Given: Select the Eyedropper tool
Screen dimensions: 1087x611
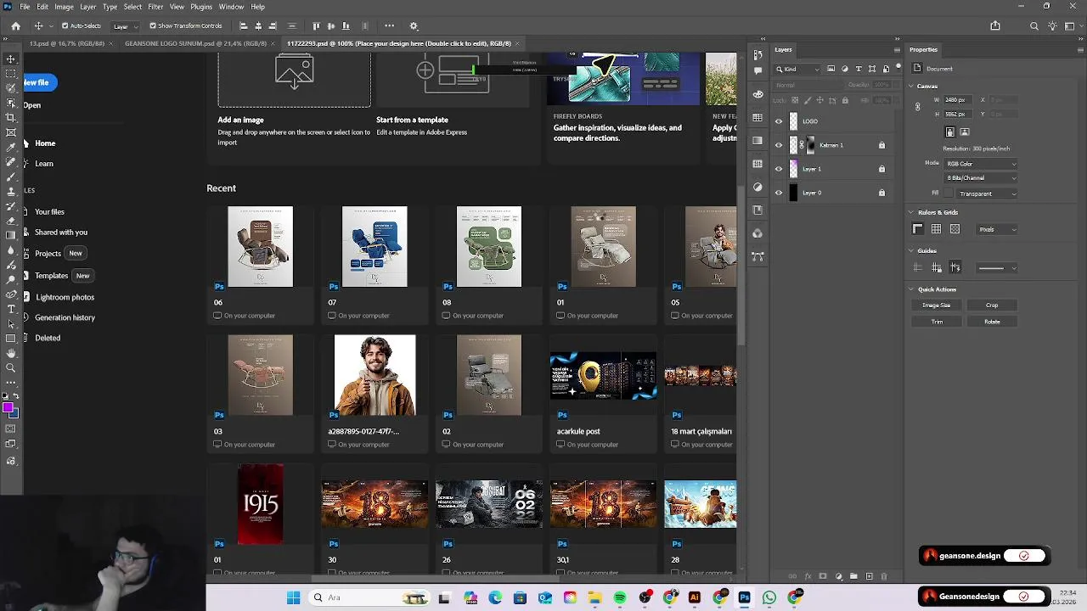Looking at the screenshot, I should [11, 147].
